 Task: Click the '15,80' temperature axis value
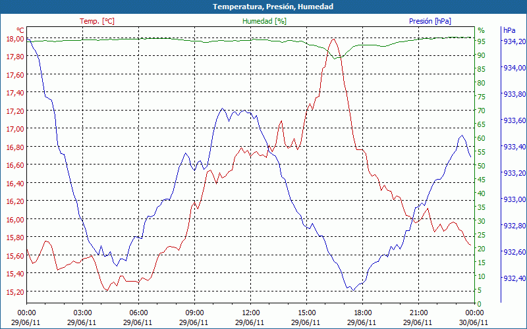(15, 238)
